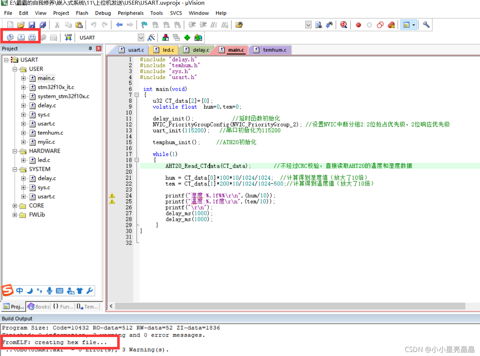This screenshot has height=356, width=480.
Task: Expand the FWLib folder
Action: coord(15,215)
